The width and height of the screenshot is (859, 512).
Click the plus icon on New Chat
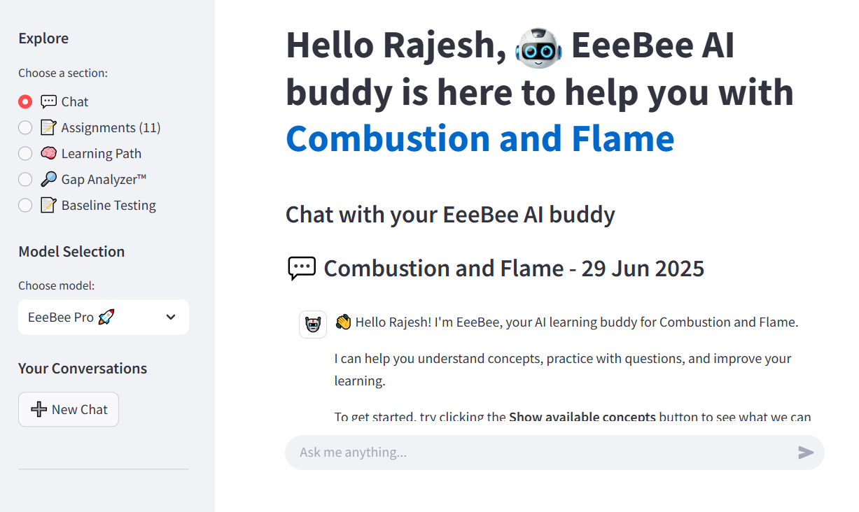pyautogui.click(x=40, y=409)
